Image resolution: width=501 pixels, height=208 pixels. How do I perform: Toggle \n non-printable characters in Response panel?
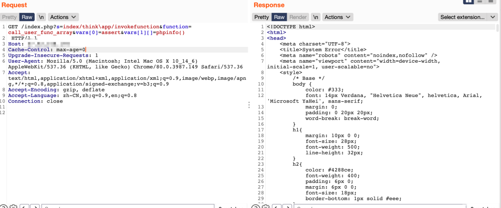coord(316,17)
